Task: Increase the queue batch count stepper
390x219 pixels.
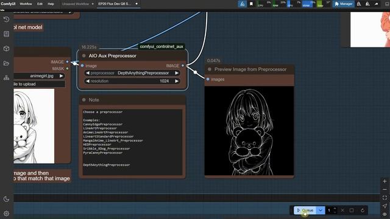Action: point(335,209)
